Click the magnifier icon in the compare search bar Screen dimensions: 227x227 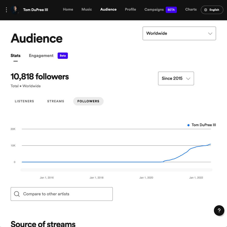[x=17, y=194]
